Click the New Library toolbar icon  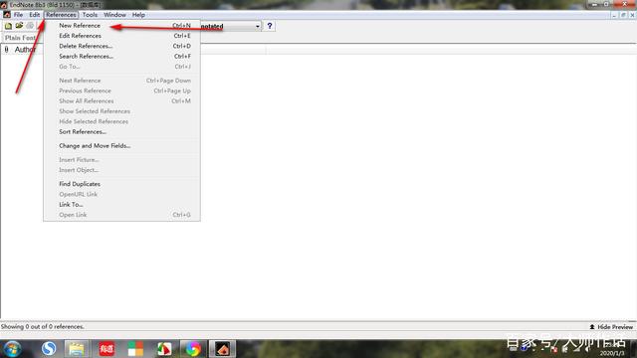click(8, 26)
